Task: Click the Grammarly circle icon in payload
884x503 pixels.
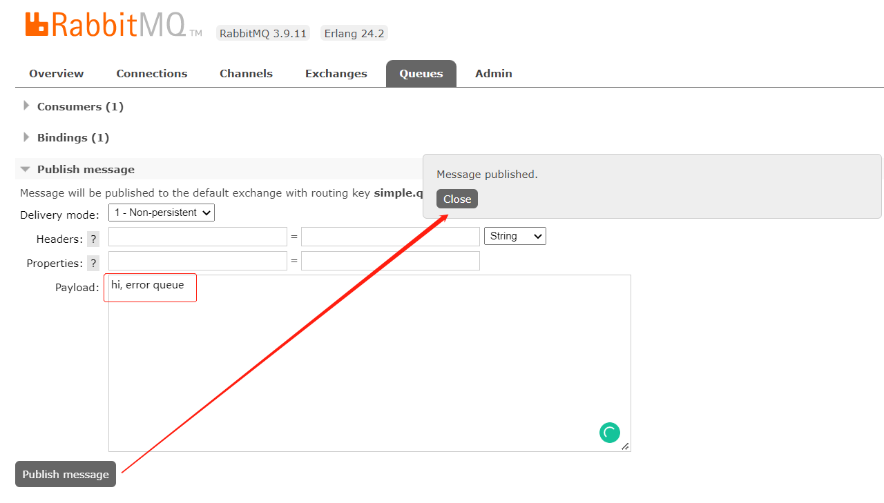Action: 609,433
